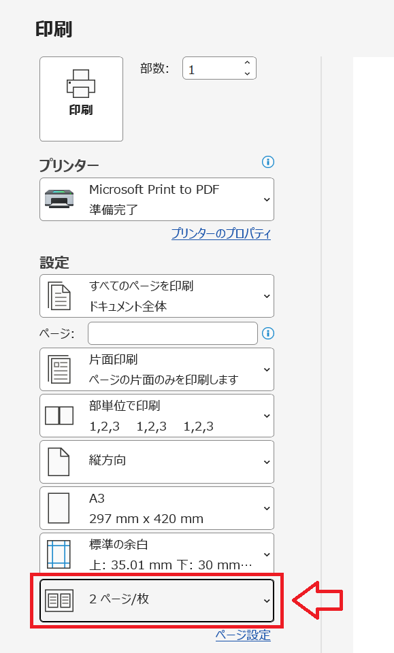Click the info icon next to ページ field

click(268, 333)
